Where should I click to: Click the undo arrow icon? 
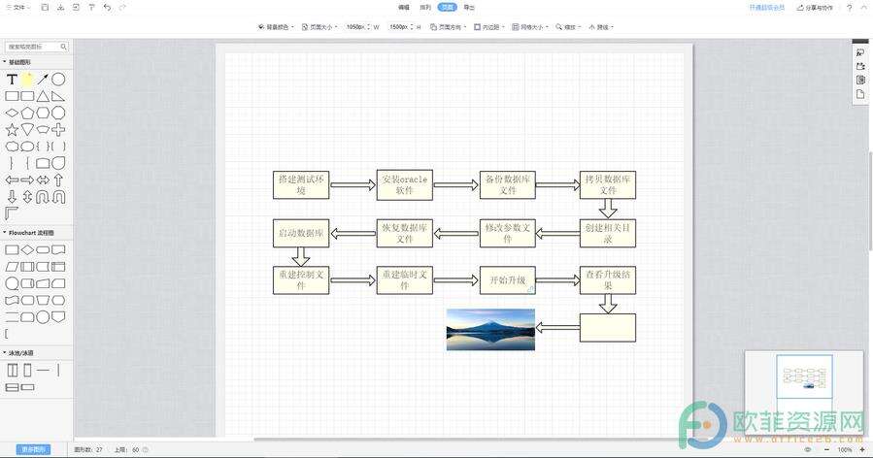click(x=107, y=7)
